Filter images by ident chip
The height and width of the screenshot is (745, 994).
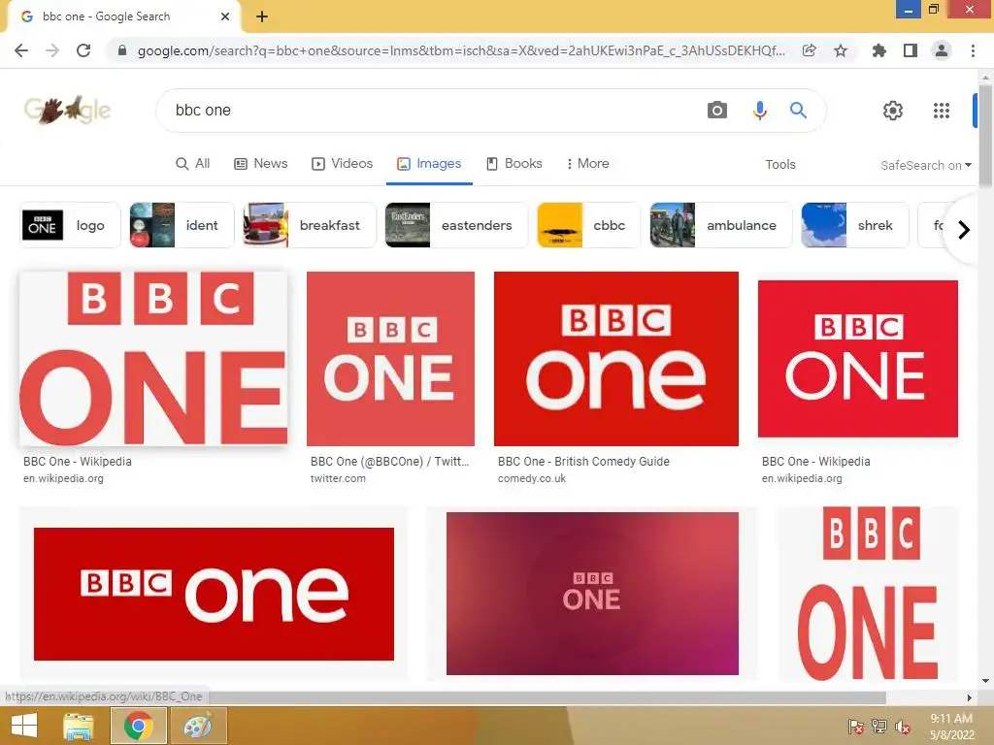click(182, 225)
